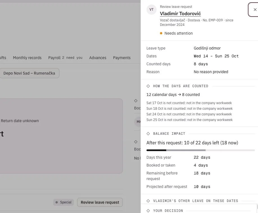Click diamond icon beside Balance Impact heading

click(148, 134)
